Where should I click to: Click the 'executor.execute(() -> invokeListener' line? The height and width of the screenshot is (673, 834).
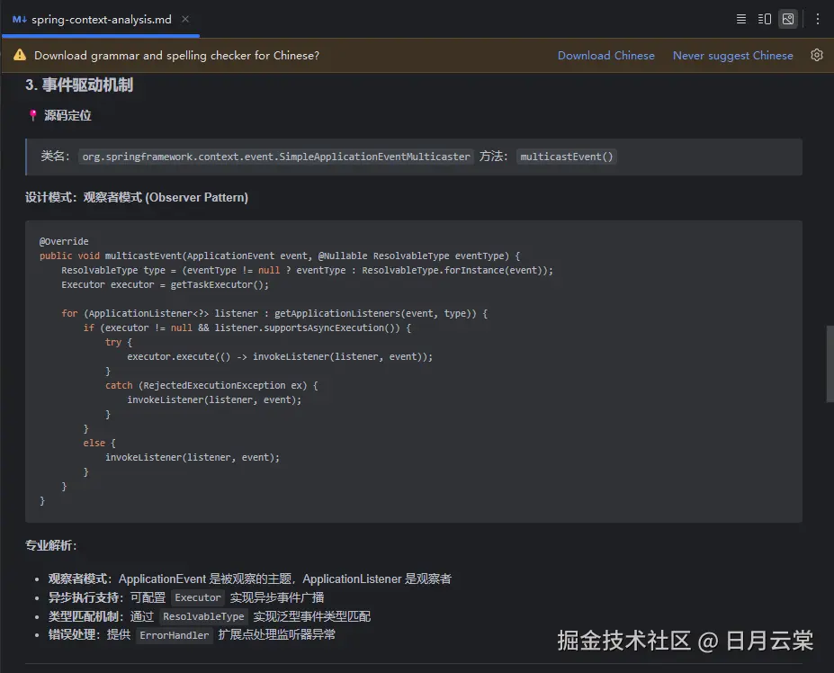click(280, 356)
